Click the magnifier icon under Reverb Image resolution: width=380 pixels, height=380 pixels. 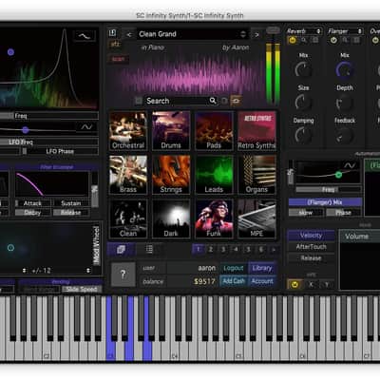point(304,40)
